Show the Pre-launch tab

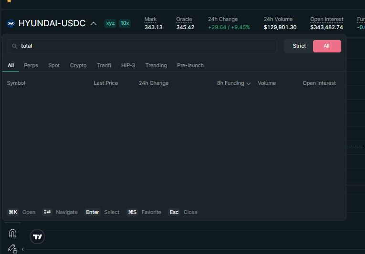[190, 66]
